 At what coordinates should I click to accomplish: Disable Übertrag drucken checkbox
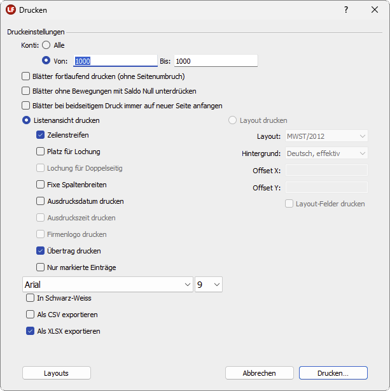click(41, 251)
